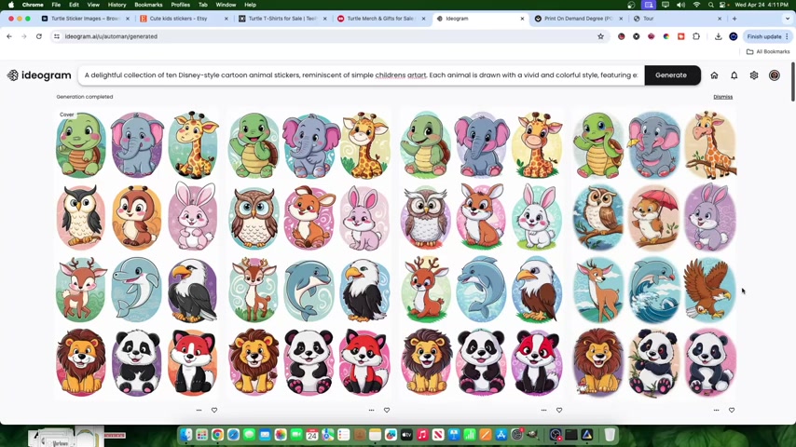Switch to Turtle T-Shirts for Sale tab

(x=282, y=19)
